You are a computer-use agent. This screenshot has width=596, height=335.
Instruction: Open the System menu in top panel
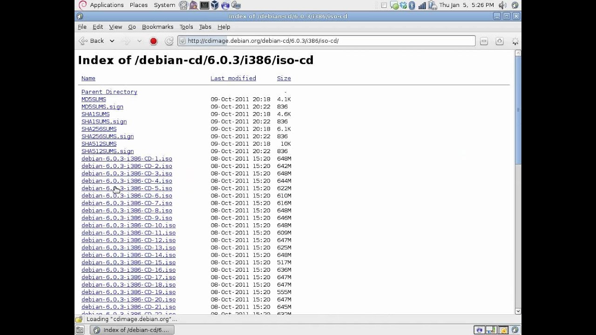coord(164,5)
